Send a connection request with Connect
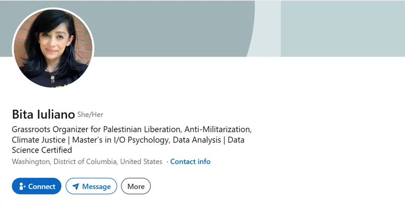 point(36,186)
